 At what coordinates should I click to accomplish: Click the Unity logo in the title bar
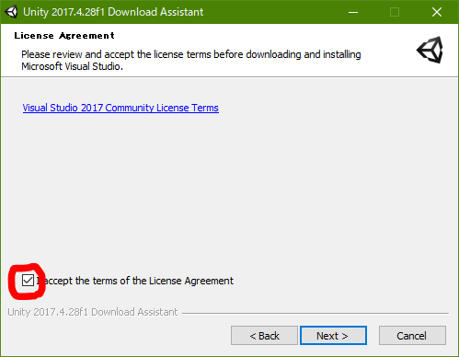tap(11, 12)
